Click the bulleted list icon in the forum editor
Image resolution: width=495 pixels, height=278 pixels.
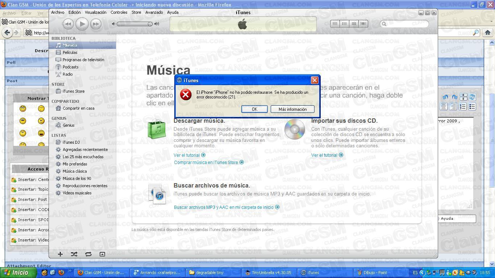[472, 106]
